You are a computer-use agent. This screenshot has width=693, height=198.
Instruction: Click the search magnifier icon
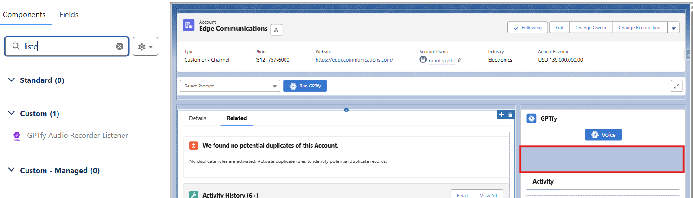tap(16, 46)
